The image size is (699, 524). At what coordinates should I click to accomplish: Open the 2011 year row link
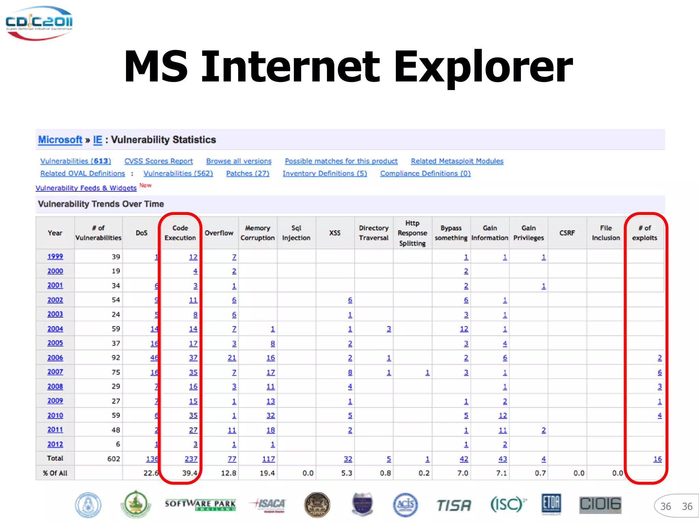tap(55, 430)
